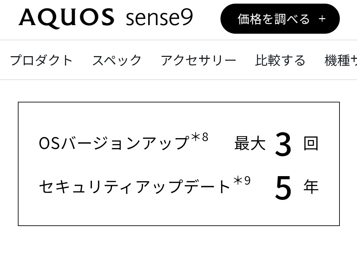Click the AQUOS brand logo
The height and width of the screenshot is (267, 357).
(x=66, y=18)
